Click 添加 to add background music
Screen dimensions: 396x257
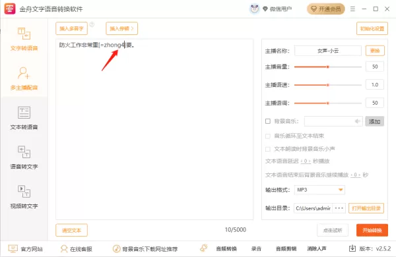click(374, 121)
